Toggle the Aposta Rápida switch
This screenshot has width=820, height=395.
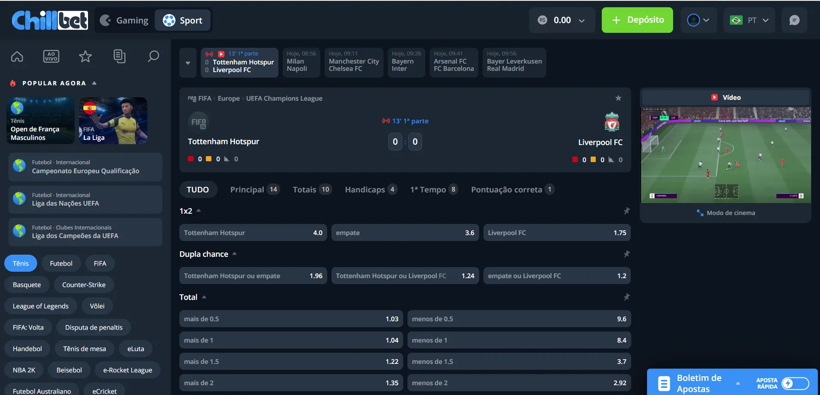[795, 383]
